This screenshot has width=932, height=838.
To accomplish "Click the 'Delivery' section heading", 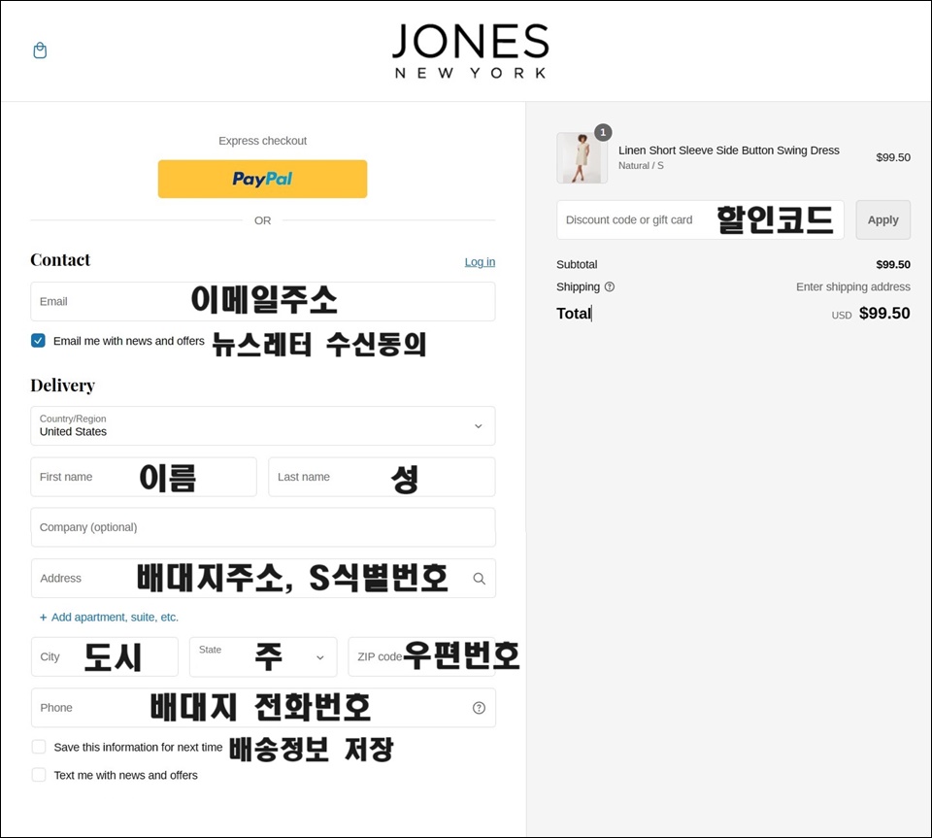I will (x=62, y=385).
